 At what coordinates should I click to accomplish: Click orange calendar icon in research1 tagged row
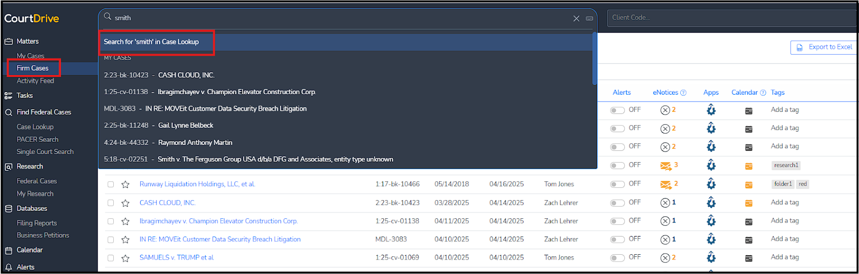pyautogui.click(x=749, y=166)
